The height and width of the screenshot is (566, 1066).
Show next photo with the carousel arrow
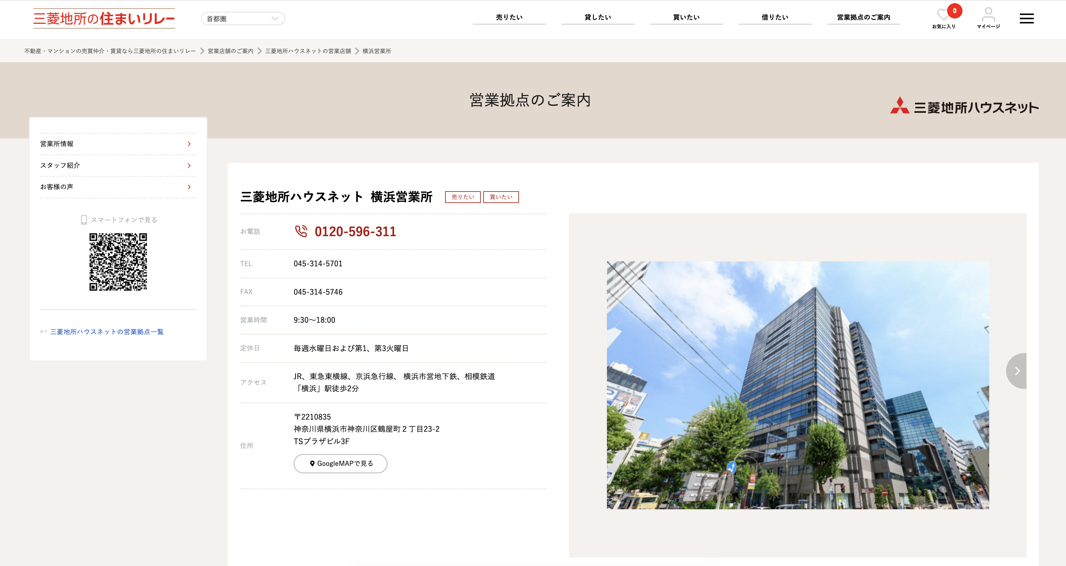pyautogui.click(x=1017, y=371)
